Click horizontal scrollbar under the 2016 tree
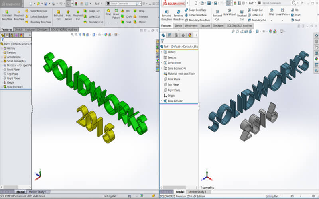319x199 pixels. click(x=179, y=187)
